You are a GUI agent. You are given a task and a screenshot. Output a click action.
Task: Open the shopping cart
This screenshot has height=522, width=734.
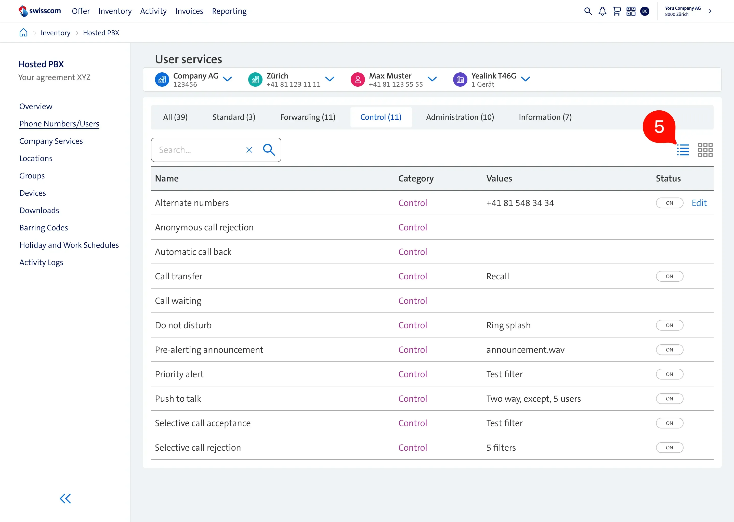click(x=617, y=11)
